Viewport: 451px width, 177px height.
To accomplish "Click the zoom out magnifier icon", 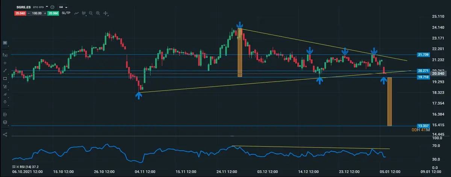I will (x=91, y=13).
